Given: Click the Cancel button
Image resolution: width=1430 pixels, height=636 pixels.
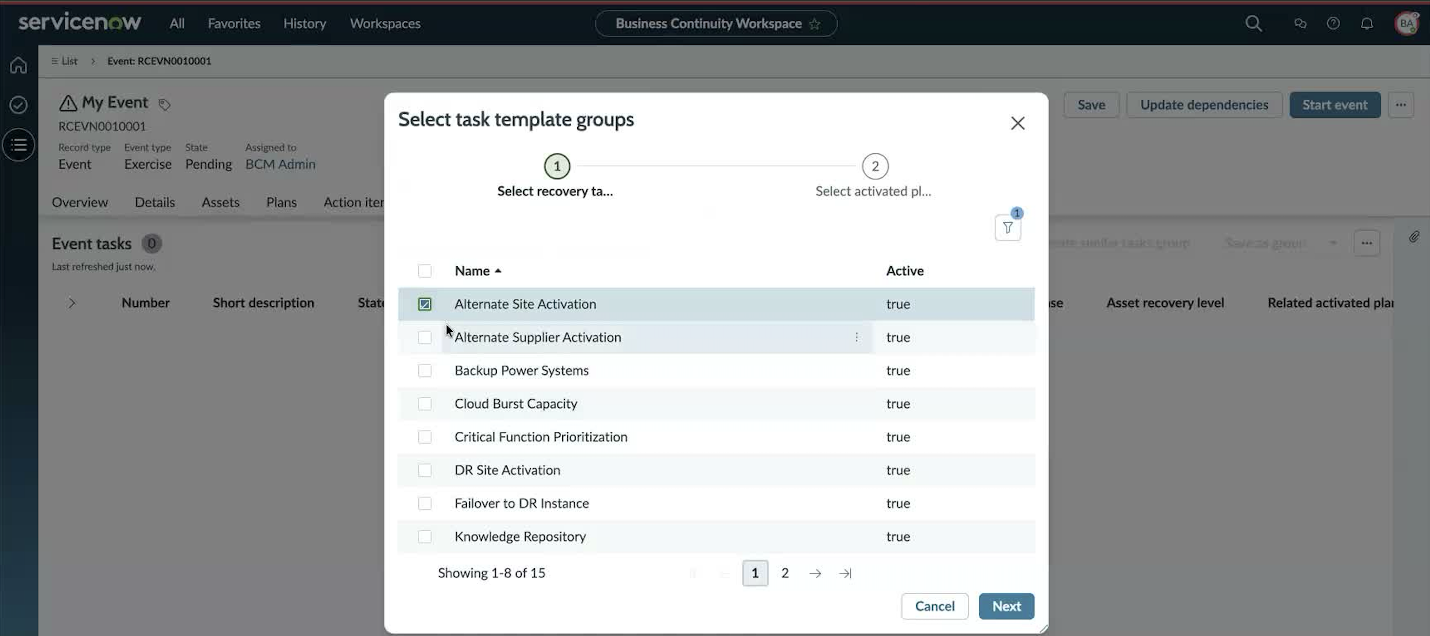Looking at the screenshot, I should click(x=935, y=606).
